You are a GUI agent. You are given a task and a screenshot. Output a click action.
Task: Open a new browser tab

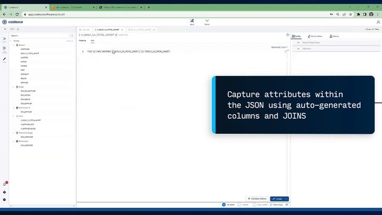coord(149,7)
